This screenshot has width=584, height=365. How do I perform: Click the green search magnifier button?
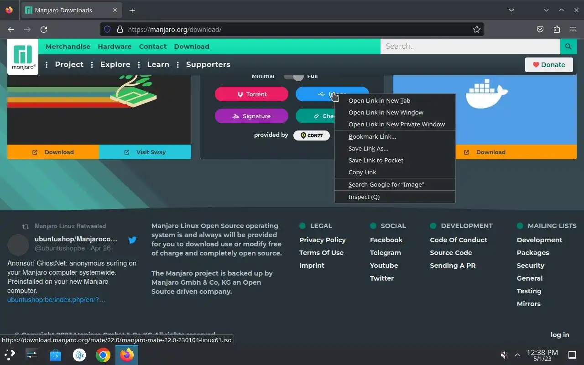[568, 47]
